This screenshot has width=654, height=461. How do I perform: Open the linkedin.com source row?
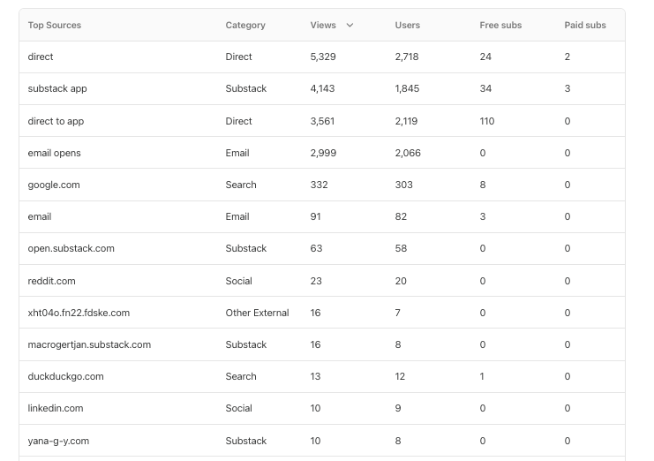click(x=322, y=408)
